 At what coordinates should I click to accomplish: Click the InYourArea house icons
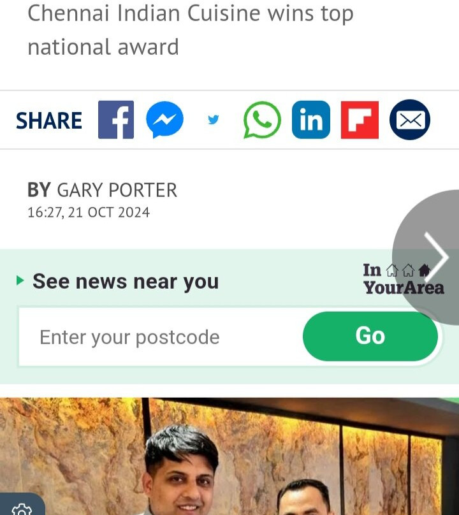(x=408, y=271)
